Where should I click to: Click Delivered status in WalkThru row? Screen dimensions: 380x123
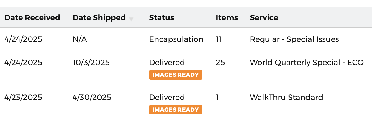[x=167, y=98]
